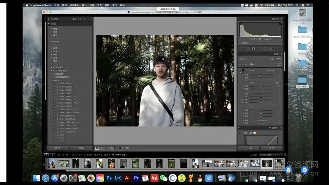Pick the white balance eyedropper tool
This screenshot has height=185, width=329.
[242, 71]
